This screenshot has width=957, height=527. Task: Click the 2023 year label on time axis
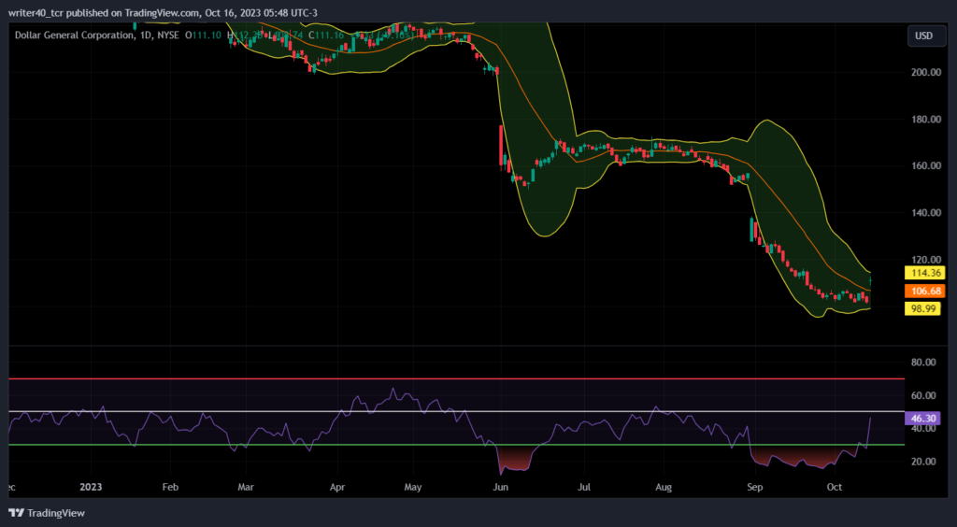click(x=91, y=488)
